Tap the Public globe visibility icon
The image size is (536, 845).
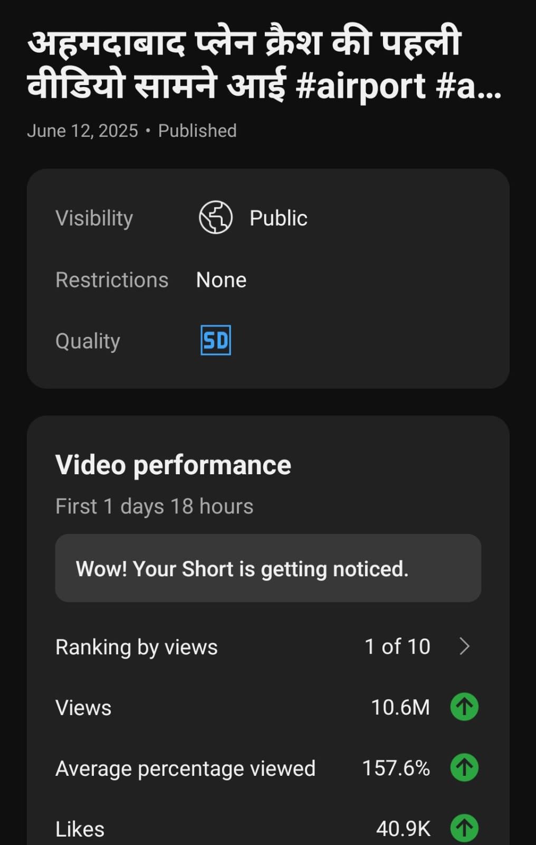pos(215,218)
